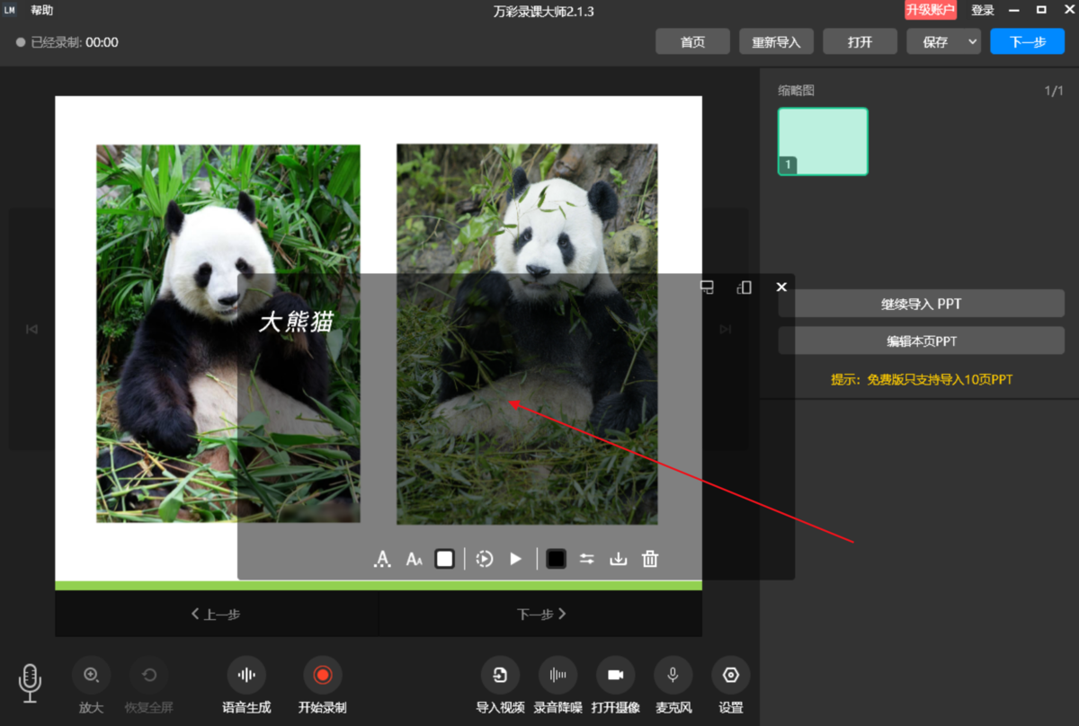Start recording with 开始录制 button
1079x726 pixels.
click(x=322, y=676)
